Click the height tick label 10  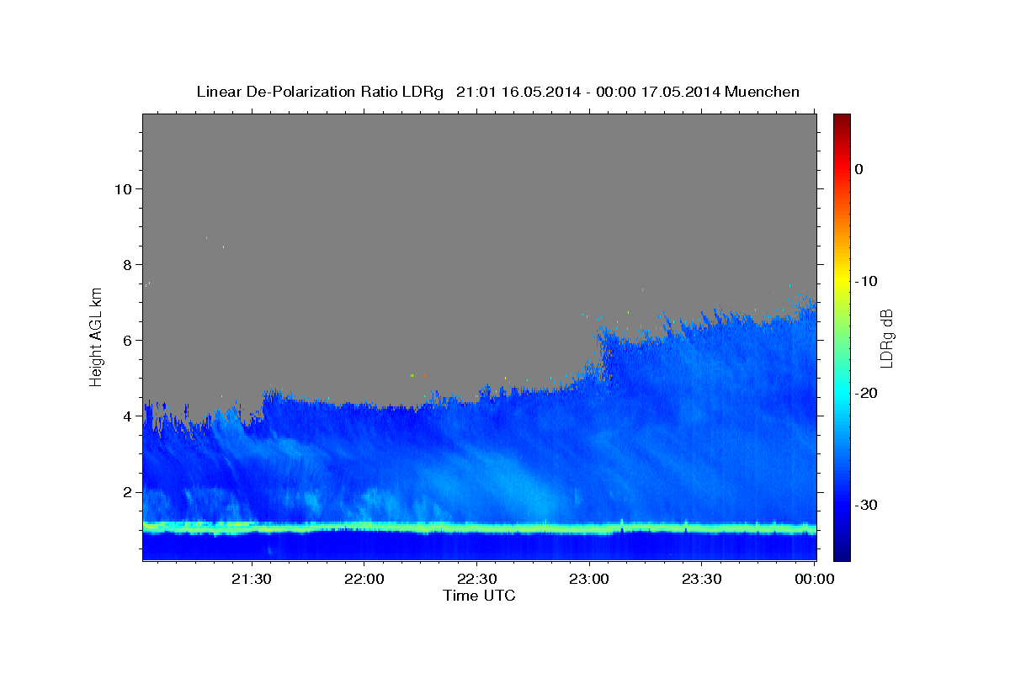pos(122,188)
